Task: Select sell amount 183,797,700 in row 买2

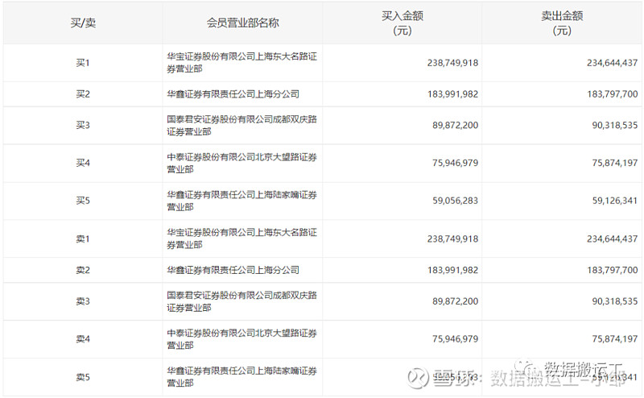Action: click(613, 94)
